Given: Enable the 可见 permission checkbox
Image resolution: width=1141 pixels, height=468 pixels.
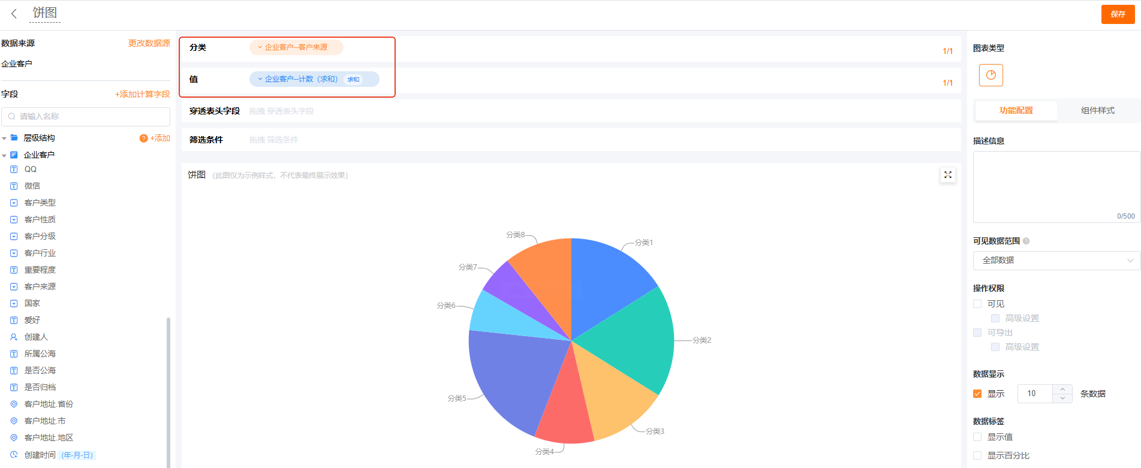Looking at the screenshot, I should tap(977, 304).
